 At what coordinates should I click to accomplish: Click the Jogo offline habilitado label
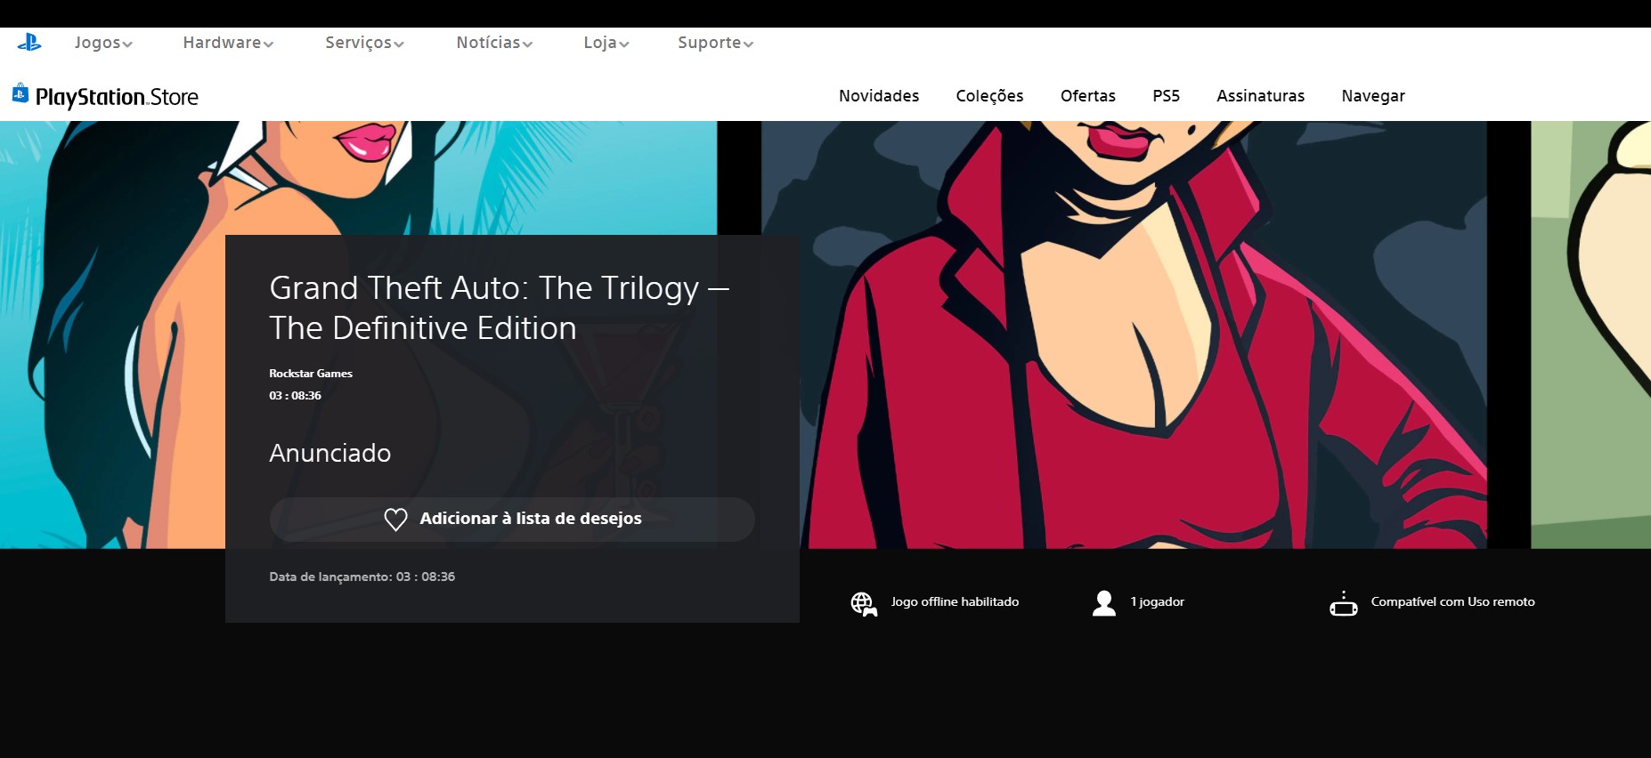tap(955, 602)
